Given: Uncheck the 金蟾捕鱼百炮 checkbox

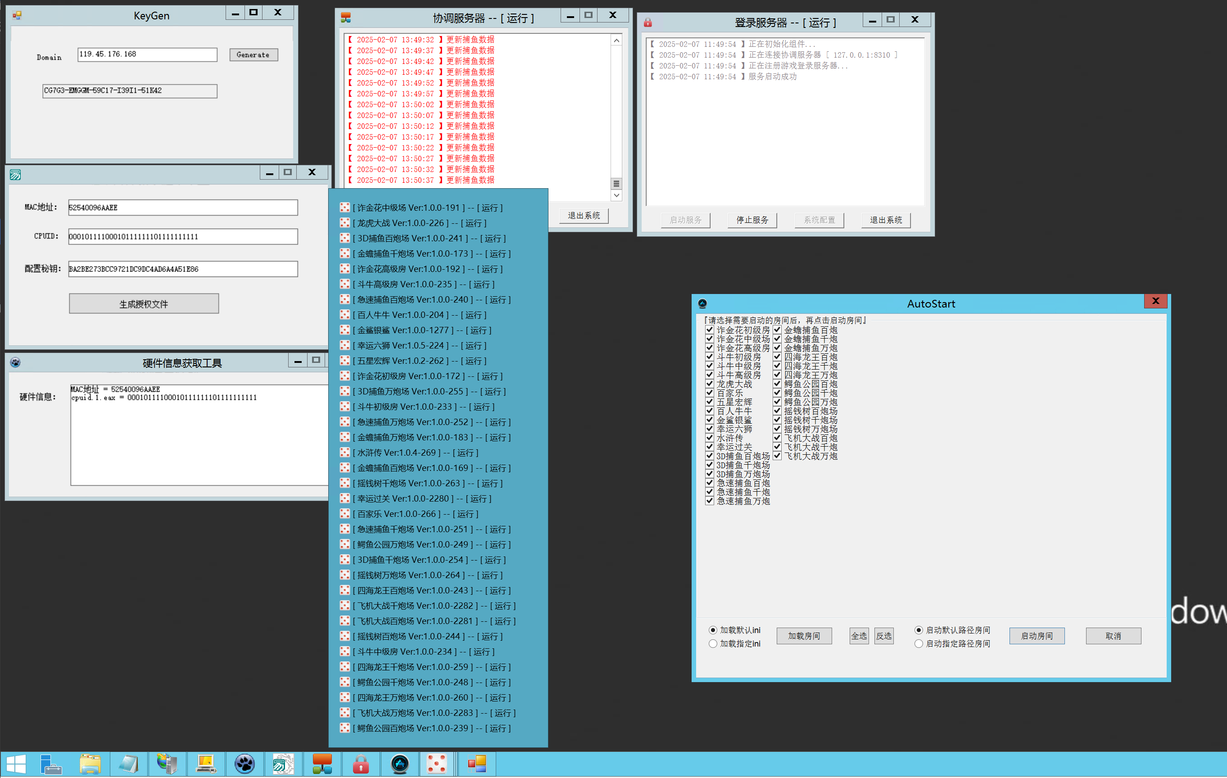Looking at the screenshot, I should [777, 330].
